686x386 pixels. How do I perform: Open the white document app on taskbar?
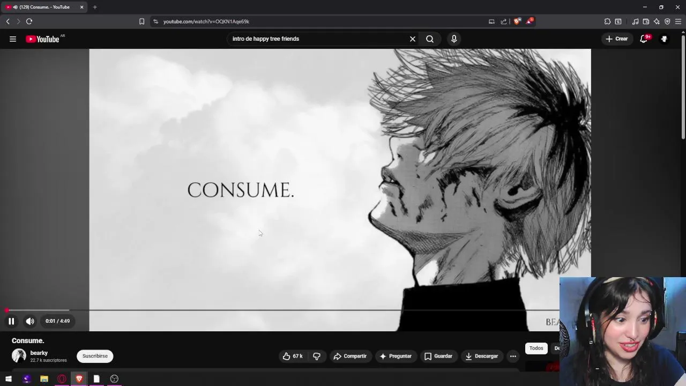(96, 379)
